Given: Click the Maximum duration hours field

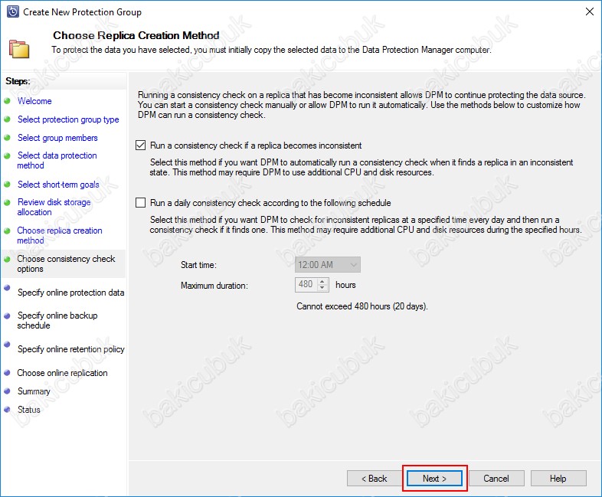Looking at the screenshot, I should [x=306, y=284].
